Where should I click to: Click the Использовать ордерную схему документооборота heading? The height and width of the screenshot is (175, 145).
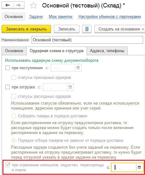pyautogui.click(x=52, y=61)
